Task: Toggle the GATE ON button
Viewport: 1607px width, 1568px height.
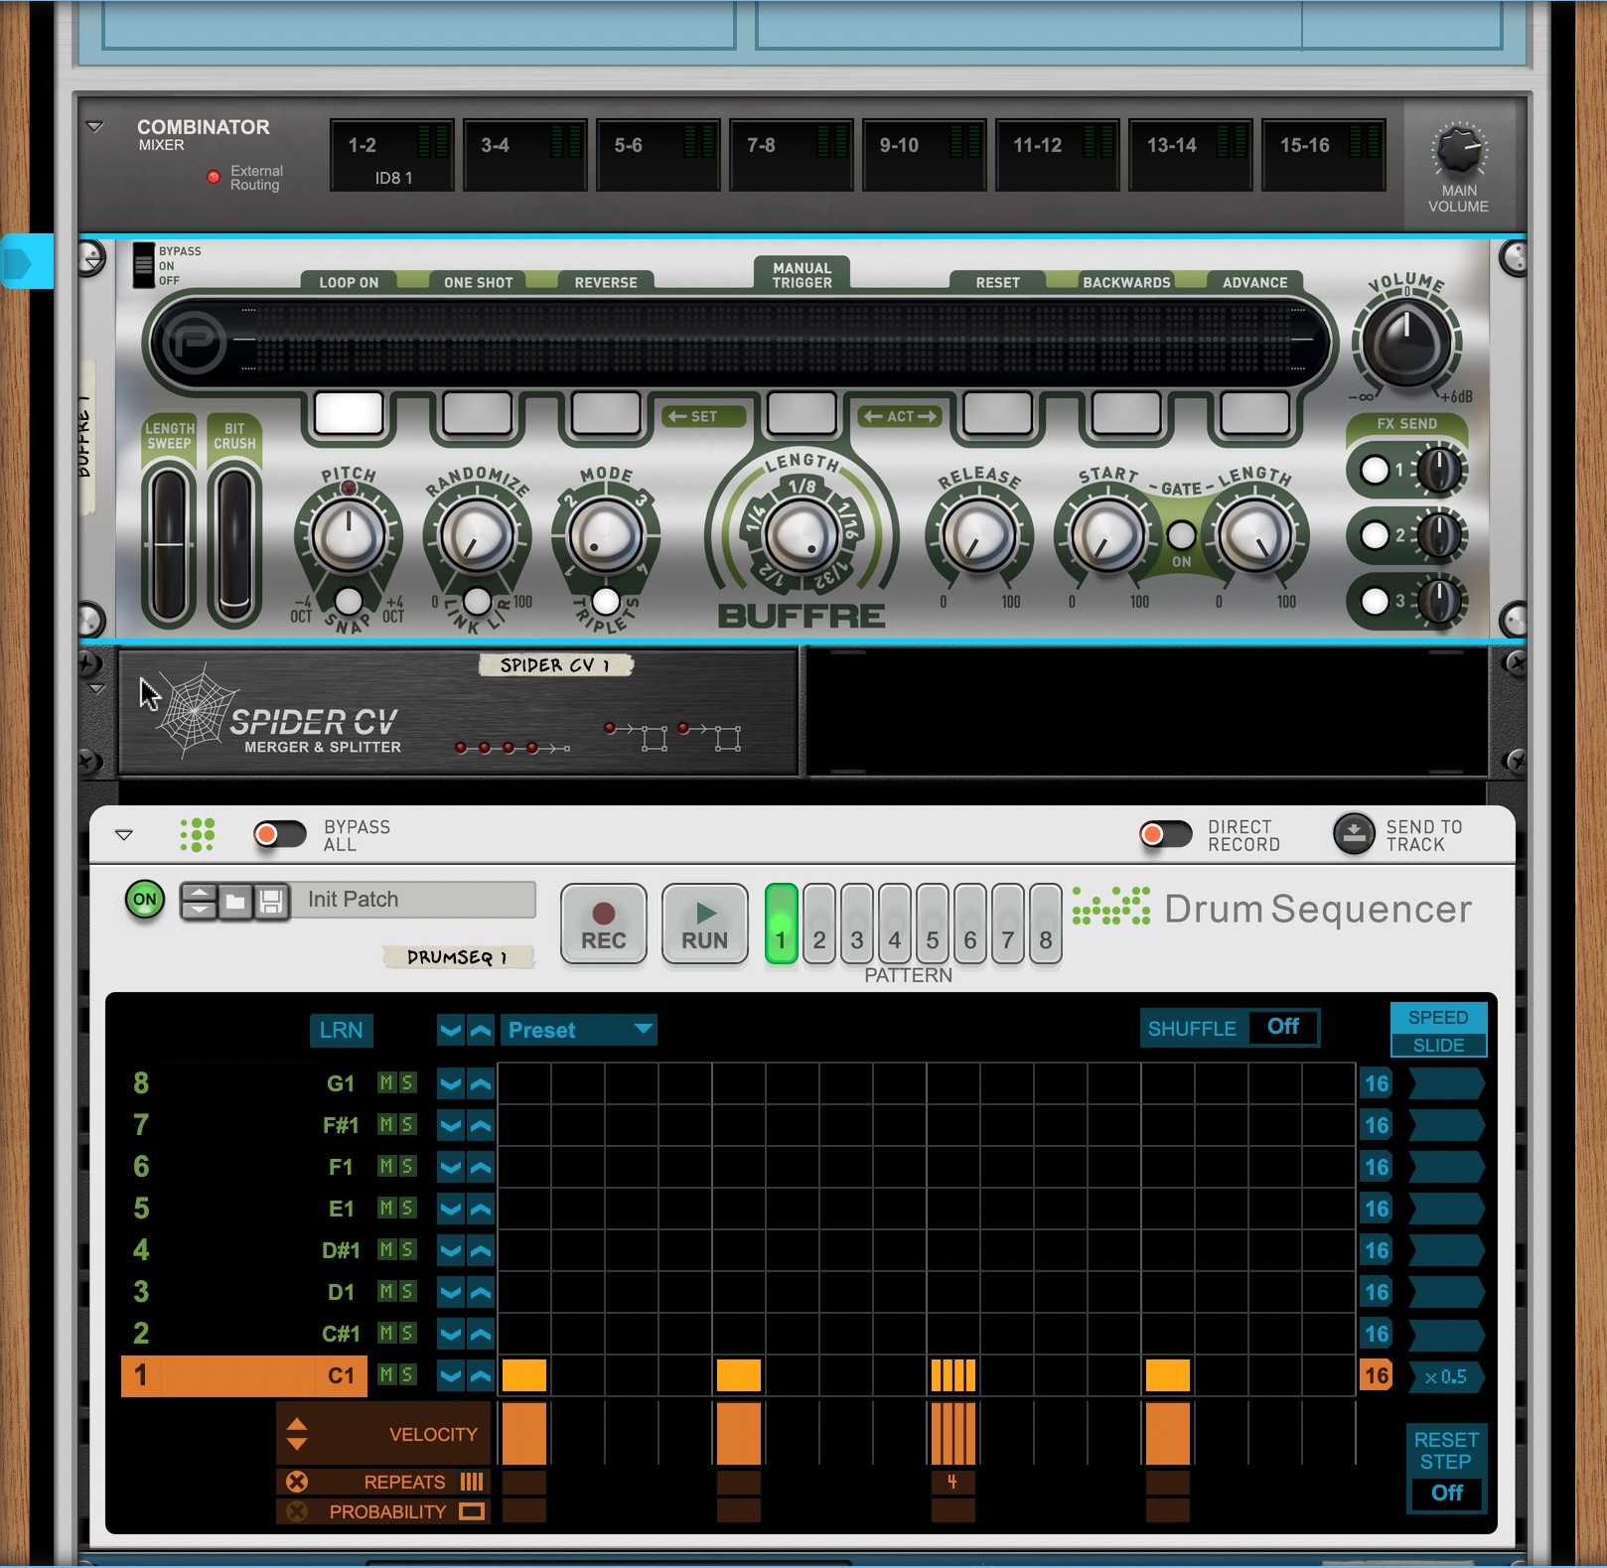Action: [x=1181, y=535]
